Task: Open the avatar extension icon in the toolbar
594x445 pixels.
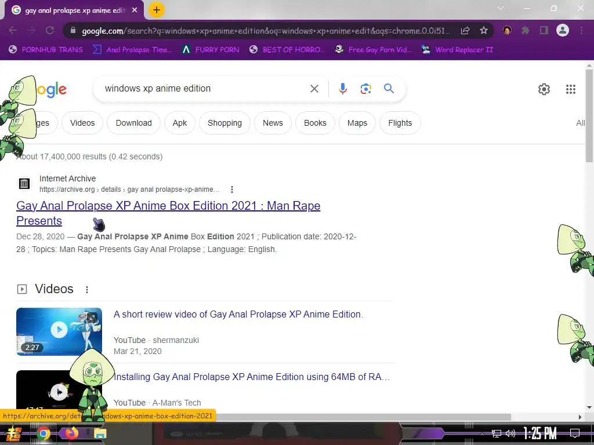Action: coord(507,31)
